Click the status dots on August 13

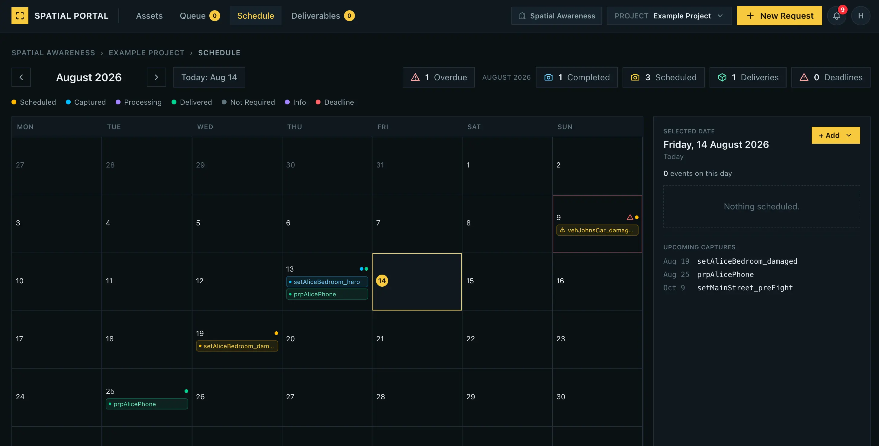[364, 269]
